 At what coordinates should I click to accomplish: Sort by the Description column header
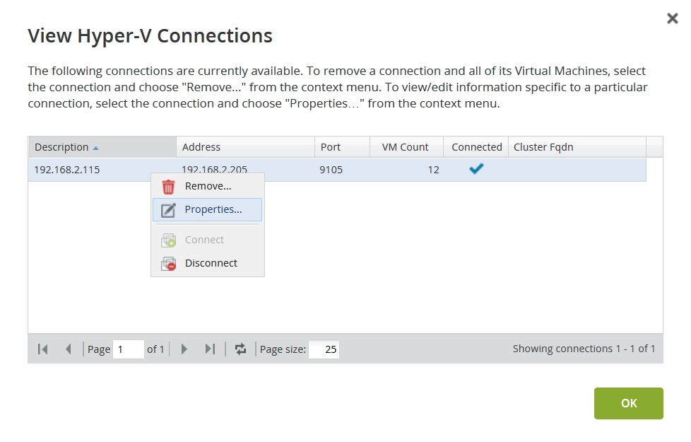[102, 147]
